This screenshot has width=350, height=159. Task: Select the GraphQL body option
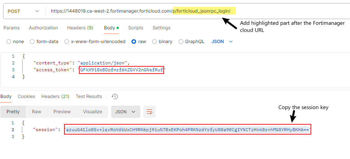(x=181, y=42)
